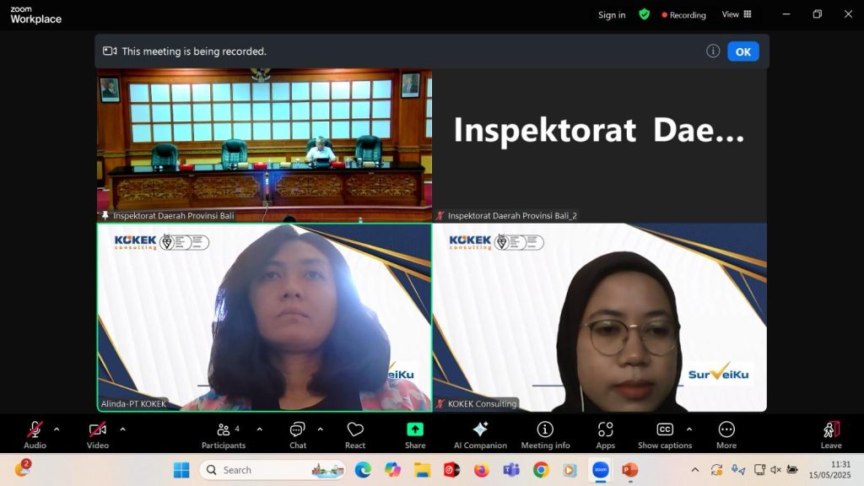The image size is (864, 486).
Task: Click the red Recording indicator
Action: point(683,15)
